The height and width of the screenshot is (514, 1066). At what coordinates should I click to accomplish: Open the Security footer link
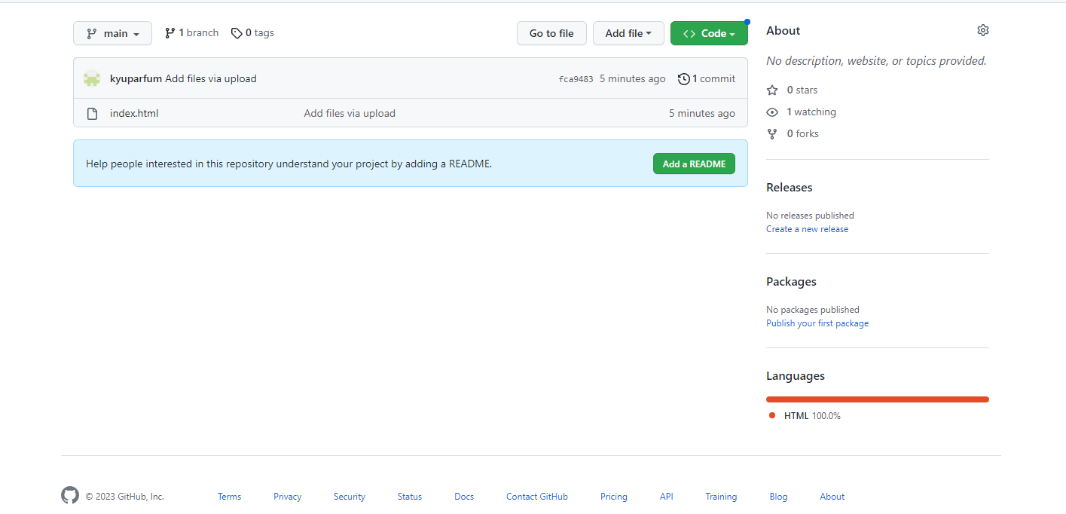(x=350, y=497)
